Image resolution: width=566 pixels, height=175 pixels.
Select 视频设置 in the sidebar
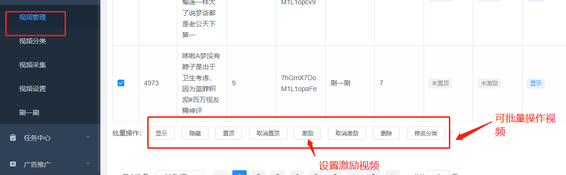coord(33,89)
